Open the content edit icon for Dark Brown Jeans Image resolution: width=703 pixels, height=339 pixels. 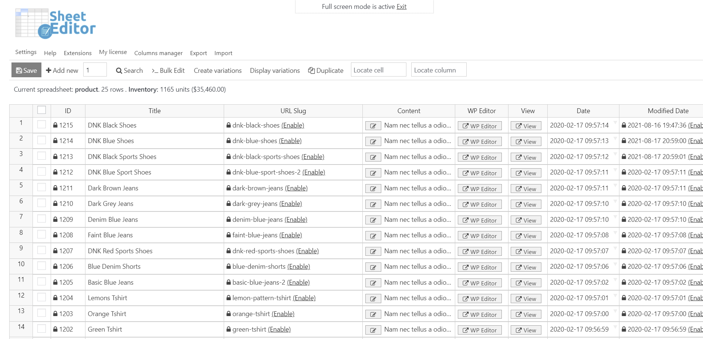tap(373, 189)
